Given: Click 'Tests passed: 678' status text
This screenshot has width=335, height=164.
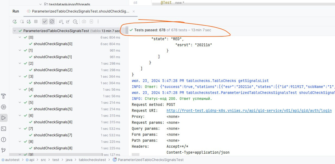Looking at the screenshot, I should point(150,30).
